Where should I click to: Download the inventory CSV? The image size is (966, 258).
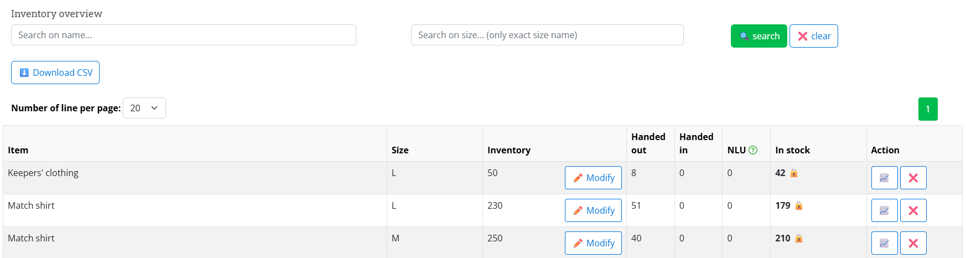[x=55, y=73]
